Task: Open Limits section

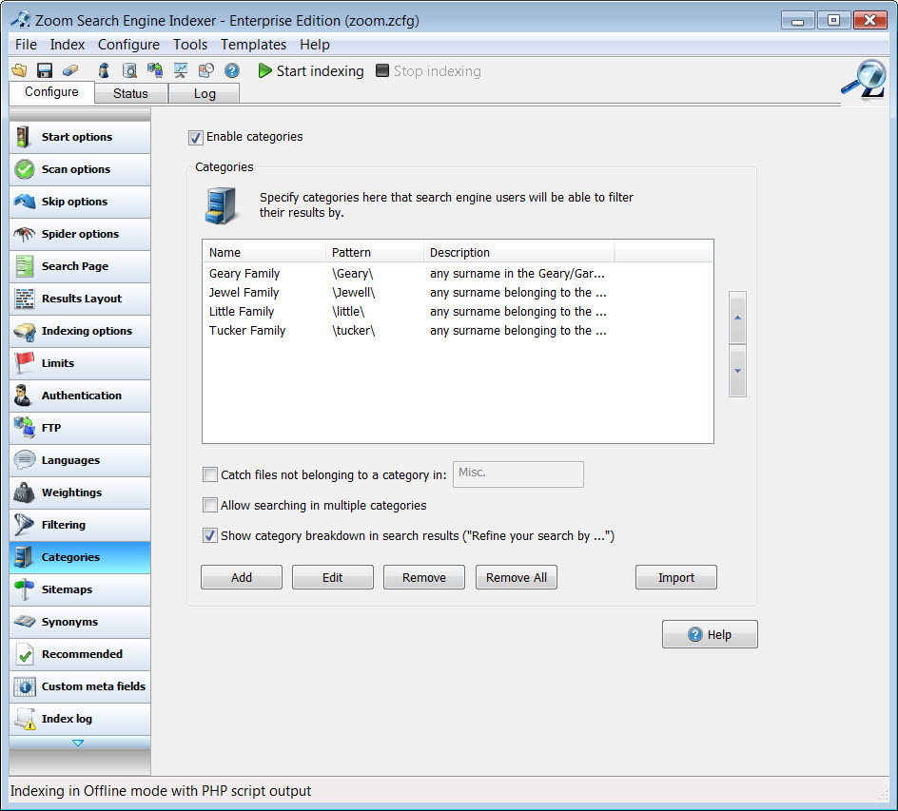Action: coord(80,363)
